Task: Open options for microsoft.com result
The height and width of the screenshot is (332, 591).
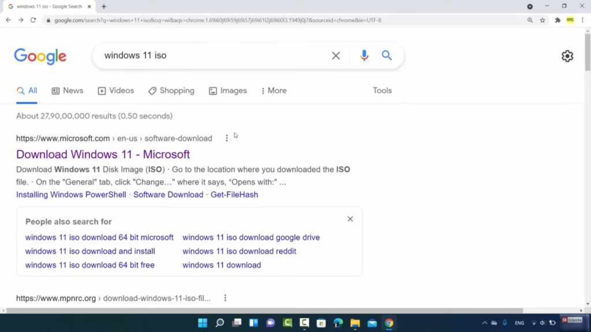Action: tap(227, 138)
